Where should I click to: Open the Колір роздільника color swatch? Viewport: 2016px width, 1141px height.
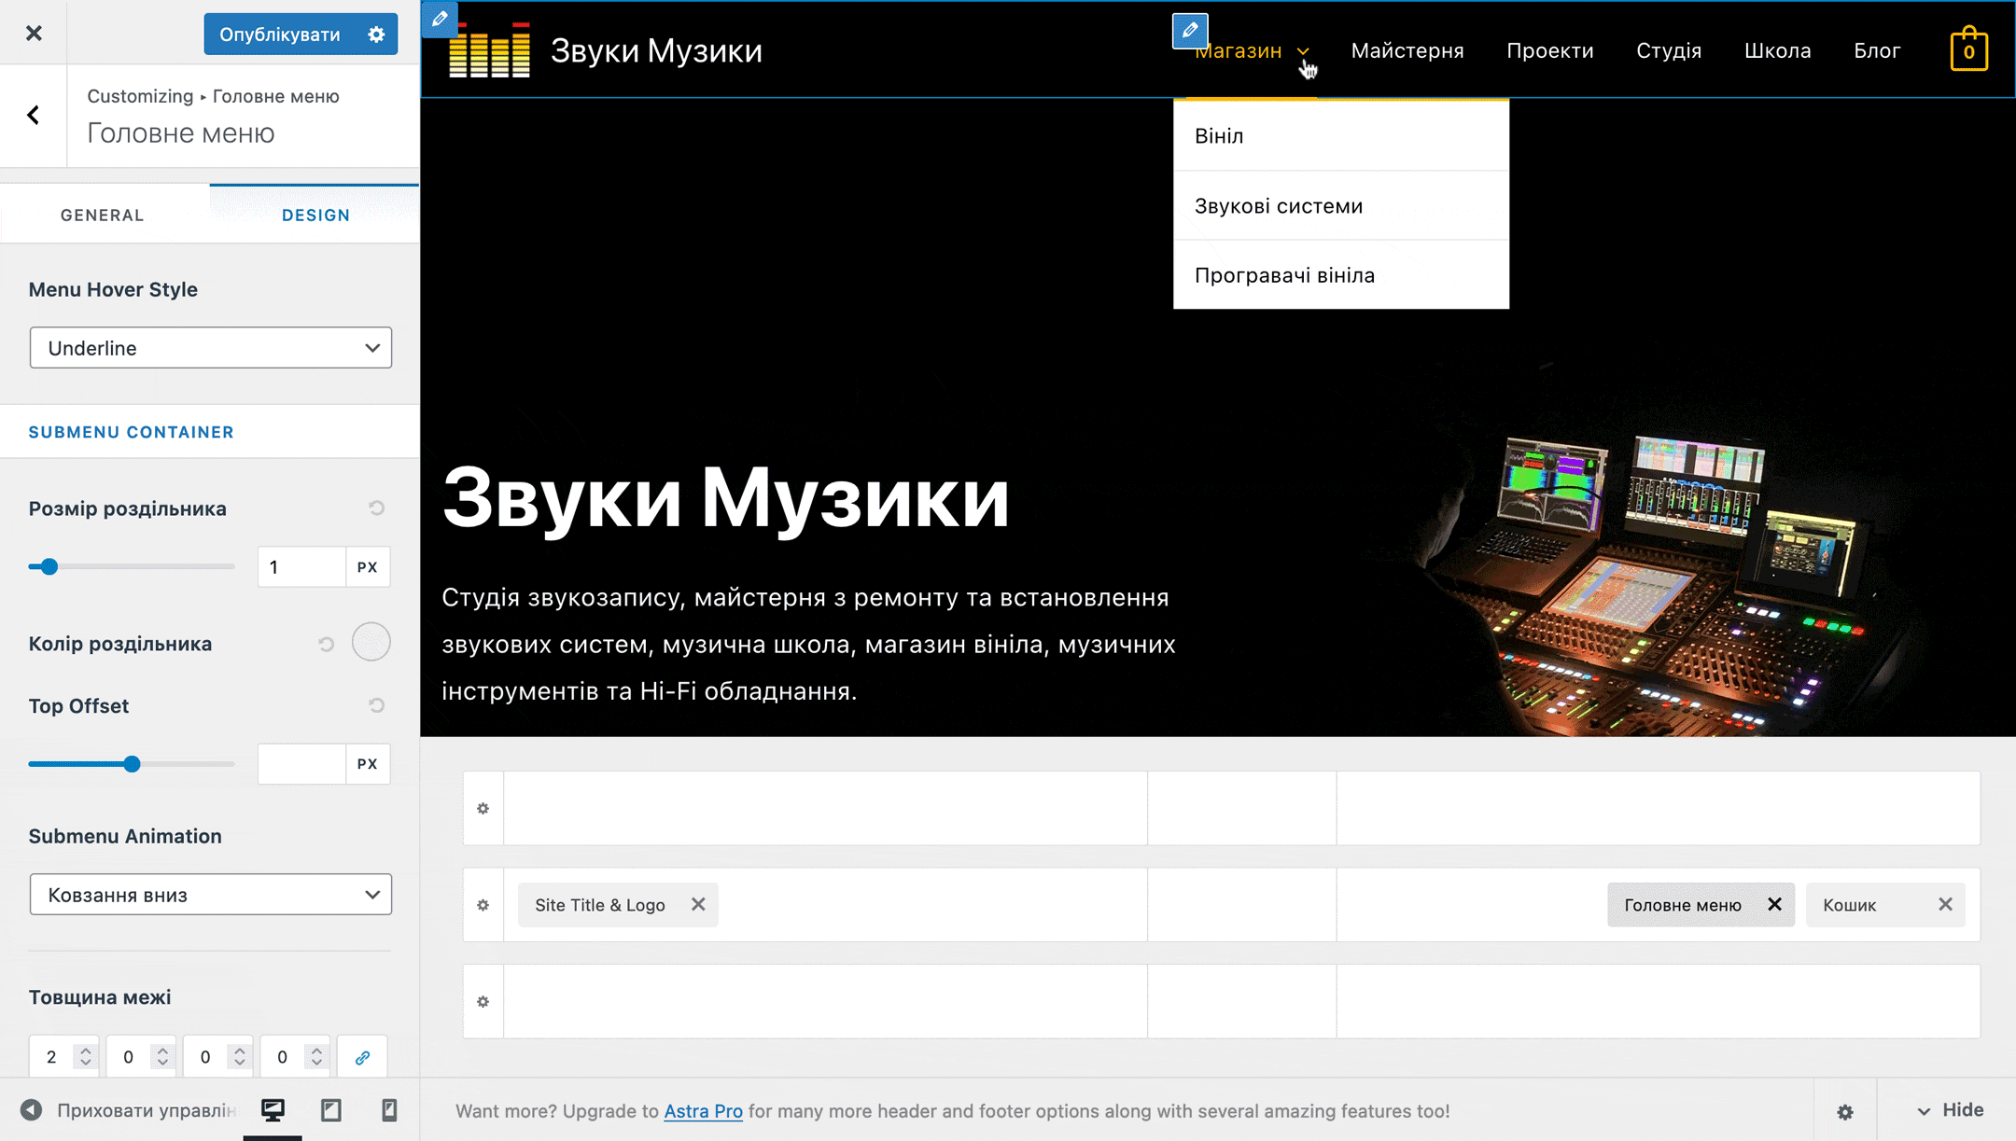[x=371, y=642]
